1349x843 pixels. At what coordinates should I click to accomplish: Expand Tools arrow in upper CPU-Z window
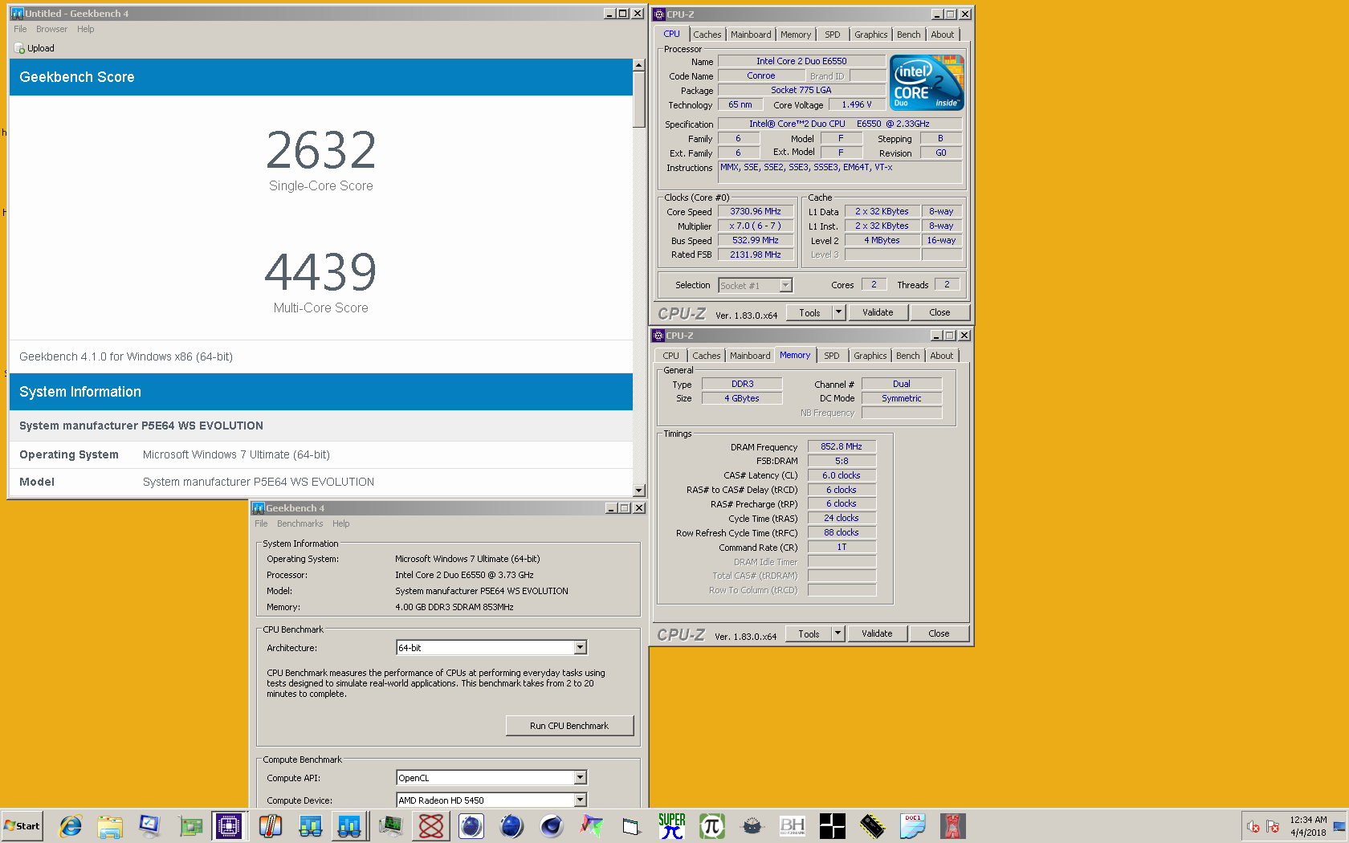[x=839, y=312]
